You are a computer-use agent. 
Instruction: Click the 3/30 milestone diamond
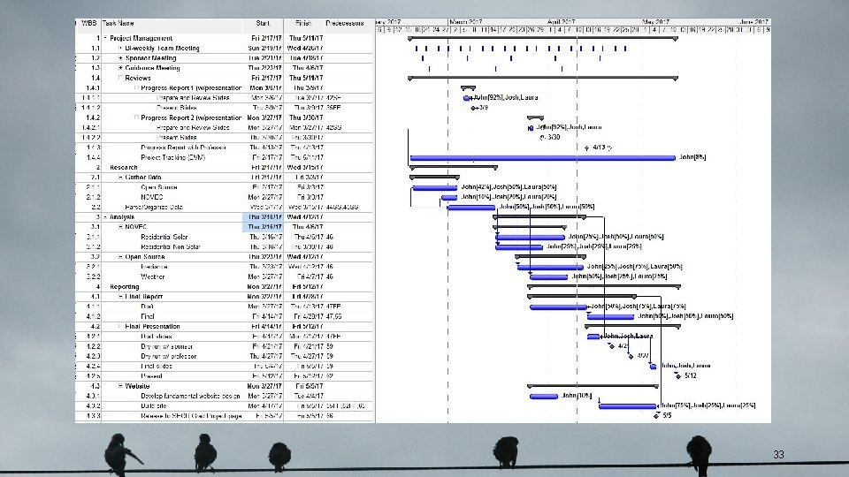tap(542, 138)
